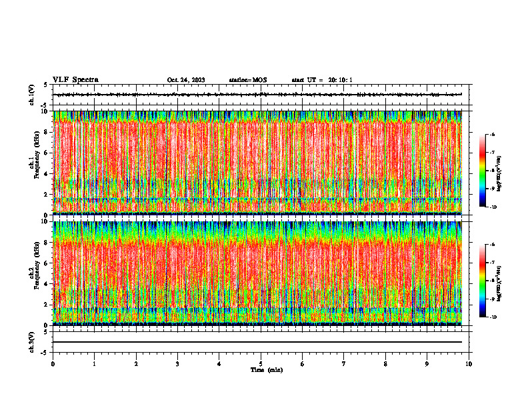This screenshot has width=528, height=408.
Task: Click the ch.2 colorbar "-9" tick label
Action: coord(493,299)
